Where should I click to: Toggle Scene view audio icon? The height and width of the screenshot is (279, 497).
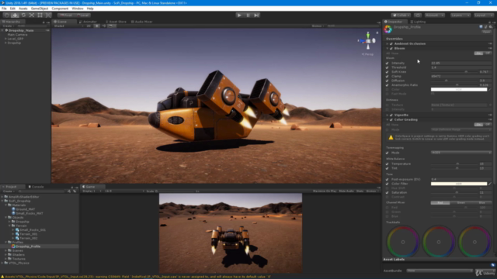[103, 26]
